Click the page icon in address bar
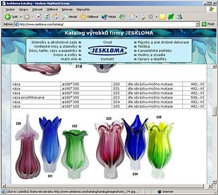 coord(16,24)
